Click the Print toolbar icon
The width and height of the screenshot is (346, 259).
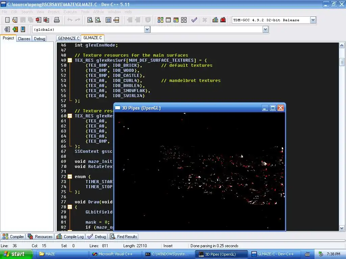click(57, 20)
